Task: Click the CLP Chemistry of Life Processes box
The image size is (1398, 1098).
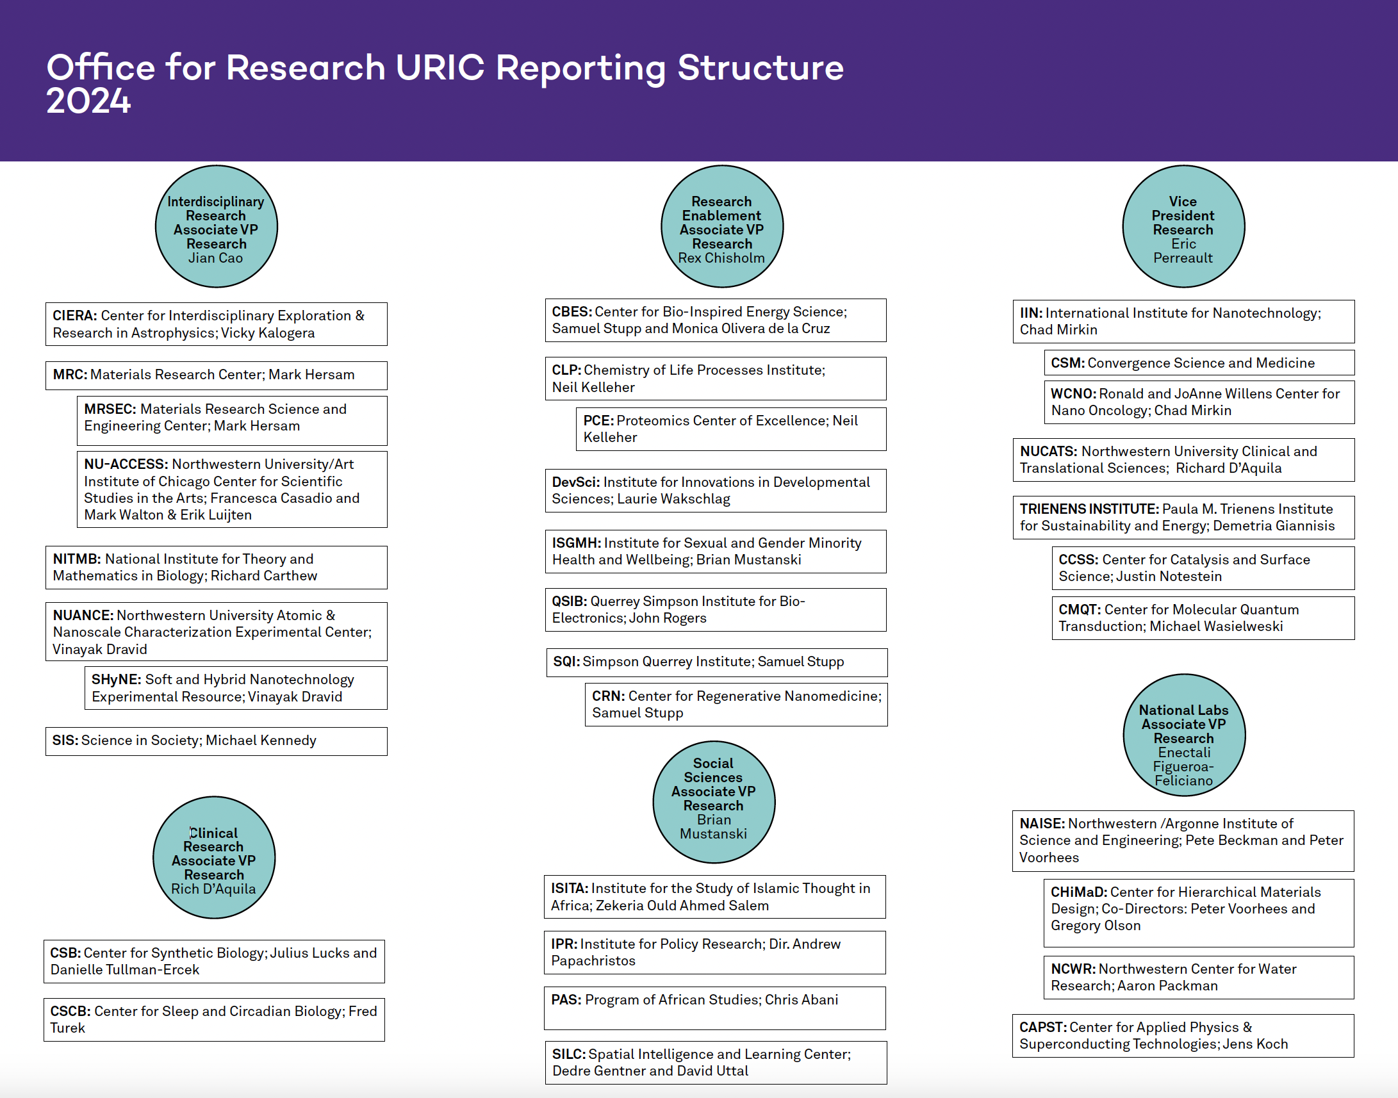Action: pyautogui.click(x=716, y=379)
